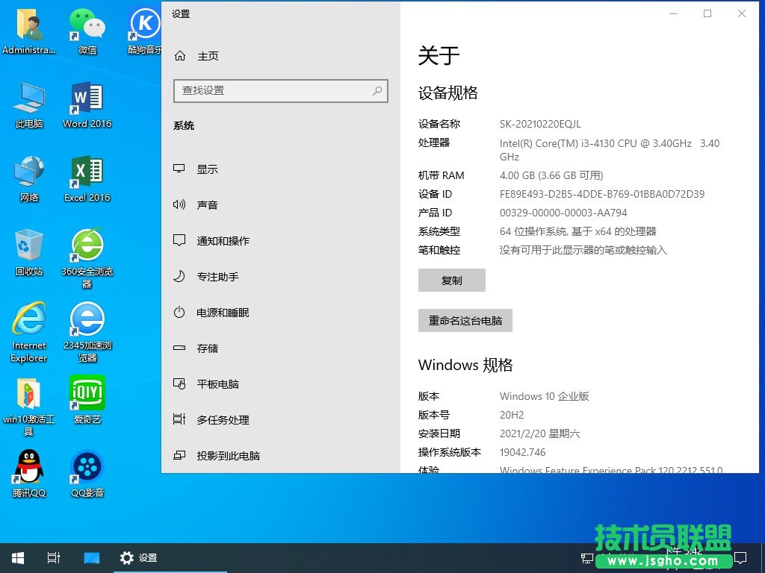Click the 重命名这台电脑 rename PC button
Screen dimensions: 765x573
[x=465, y=321]
